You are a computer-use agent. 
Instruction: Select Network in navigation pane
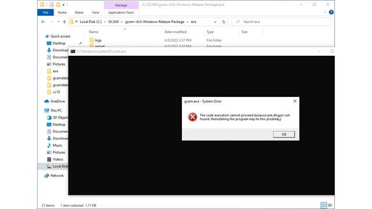coord(54,175)
